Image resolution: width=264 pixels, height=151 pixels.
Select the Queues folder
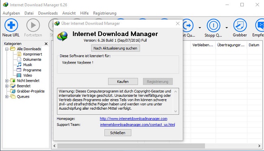point(23,97)
